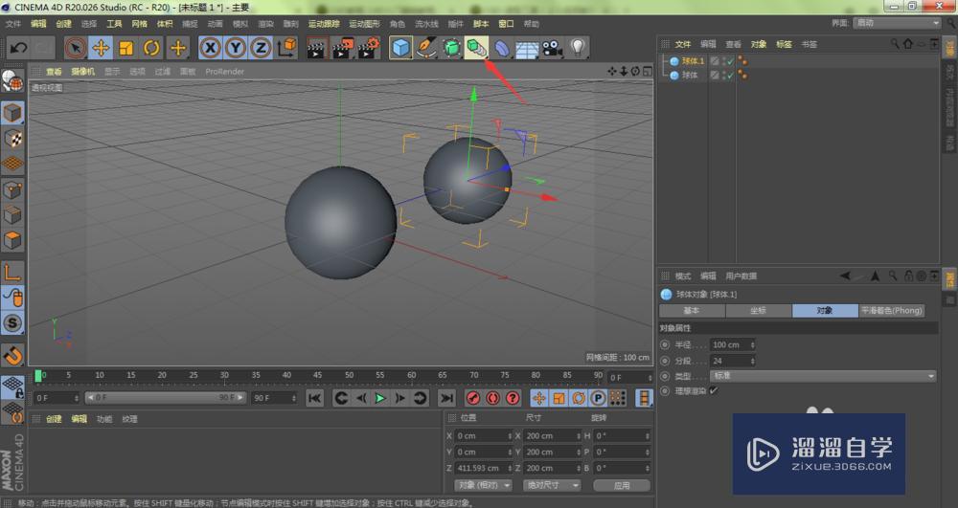Screen dimensions: 958x508
Task: Toggle the X axis lock
Action: 210,48
